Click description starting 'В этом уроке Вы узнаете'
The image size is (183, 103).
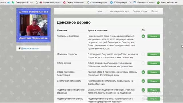(113, 56)
